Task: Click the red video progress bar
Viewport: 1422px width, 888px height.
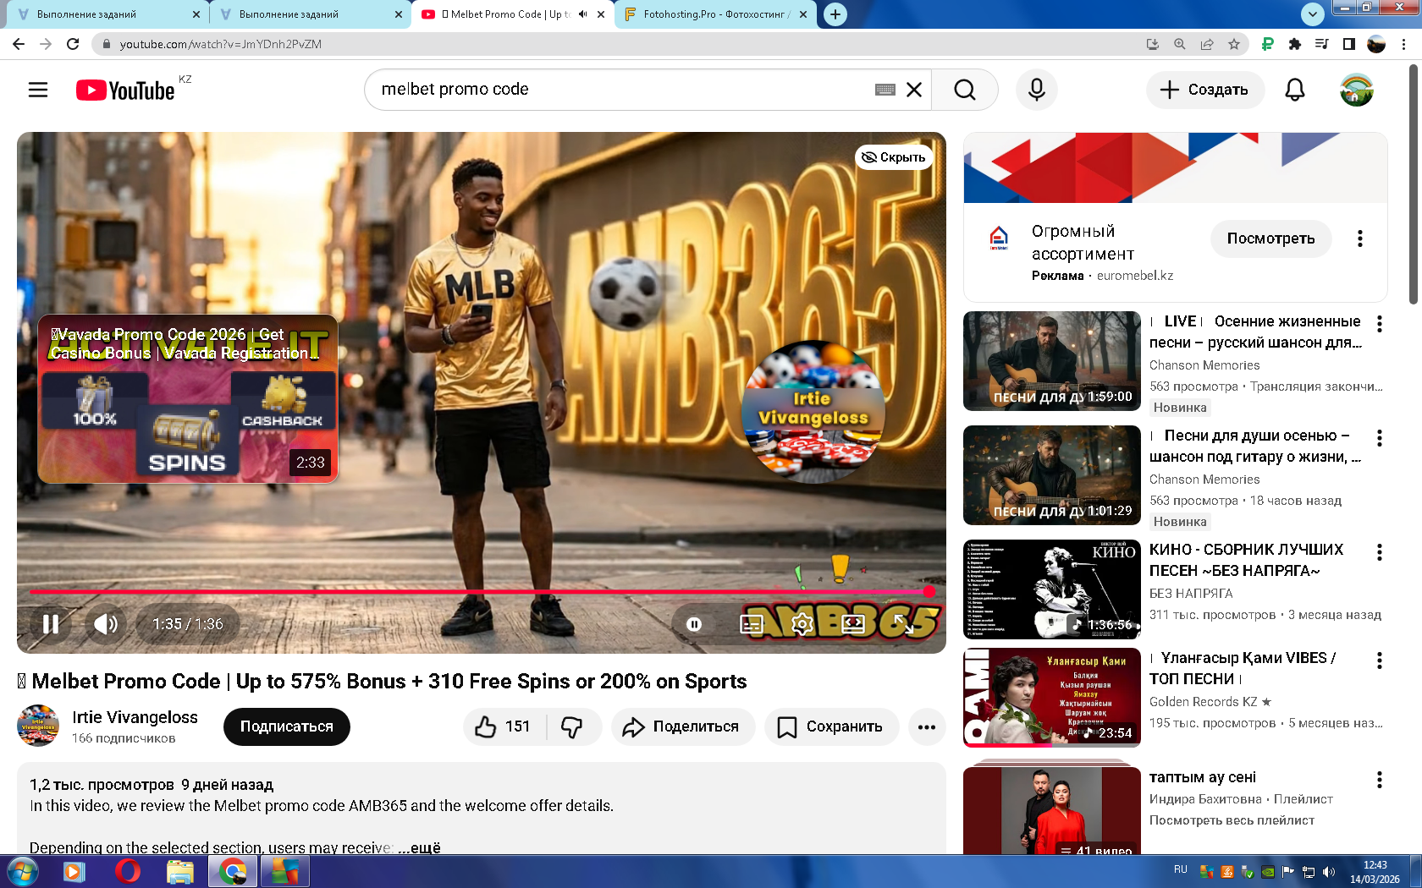Action: coord(474,592)
